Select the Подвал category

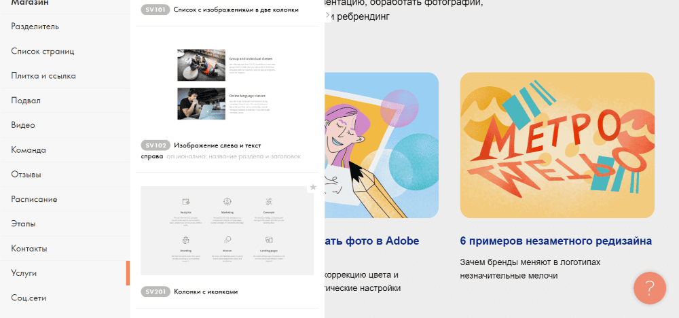(x=65, y=101)
